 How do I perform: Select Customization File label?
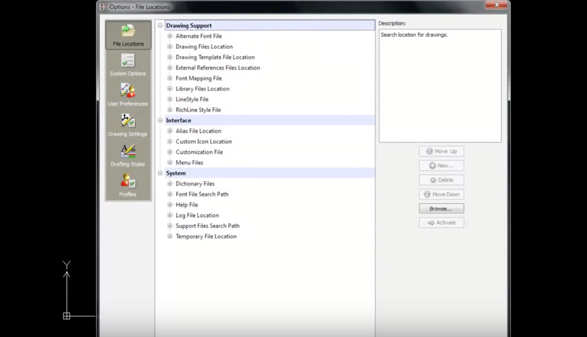tap(199, 152)
